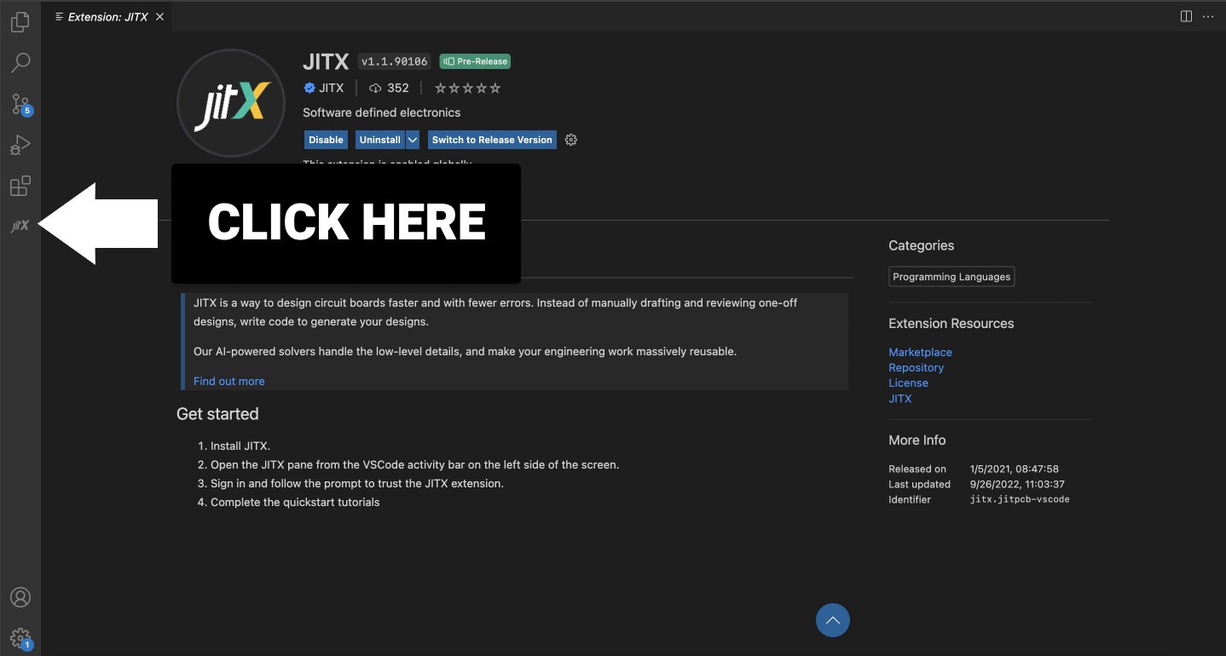Click the 352 install count

[389, 88]
